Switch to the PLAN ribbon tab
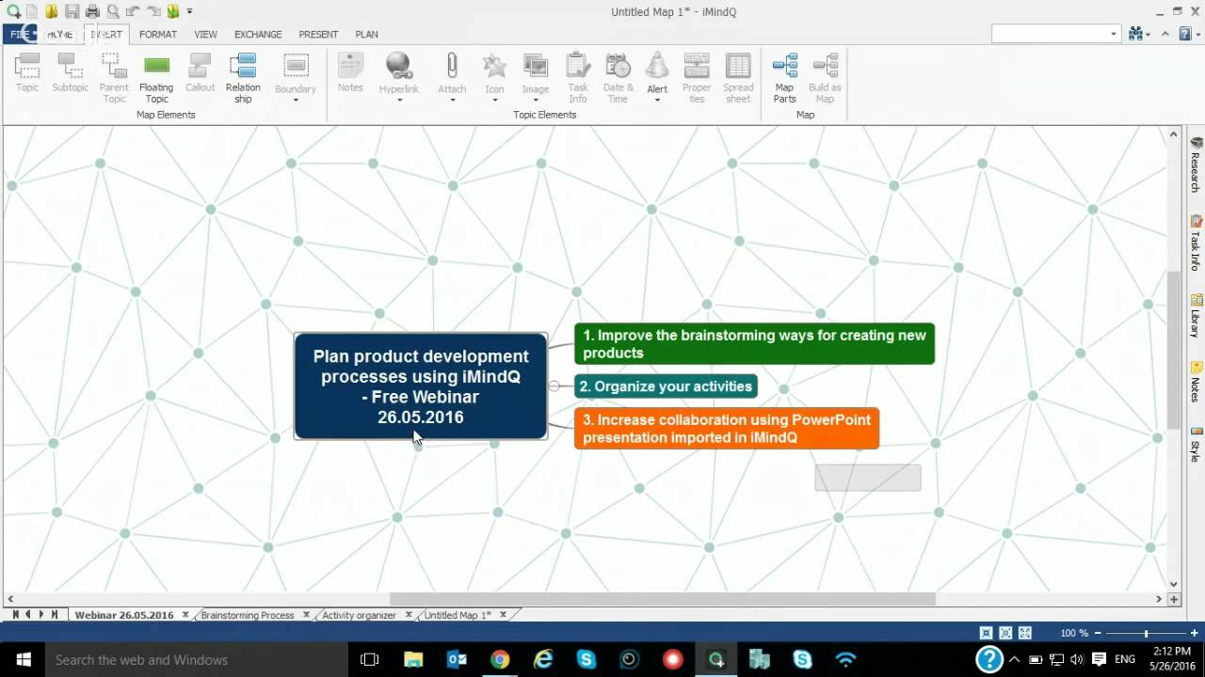The image size is (1205, 677). (366, 34)
